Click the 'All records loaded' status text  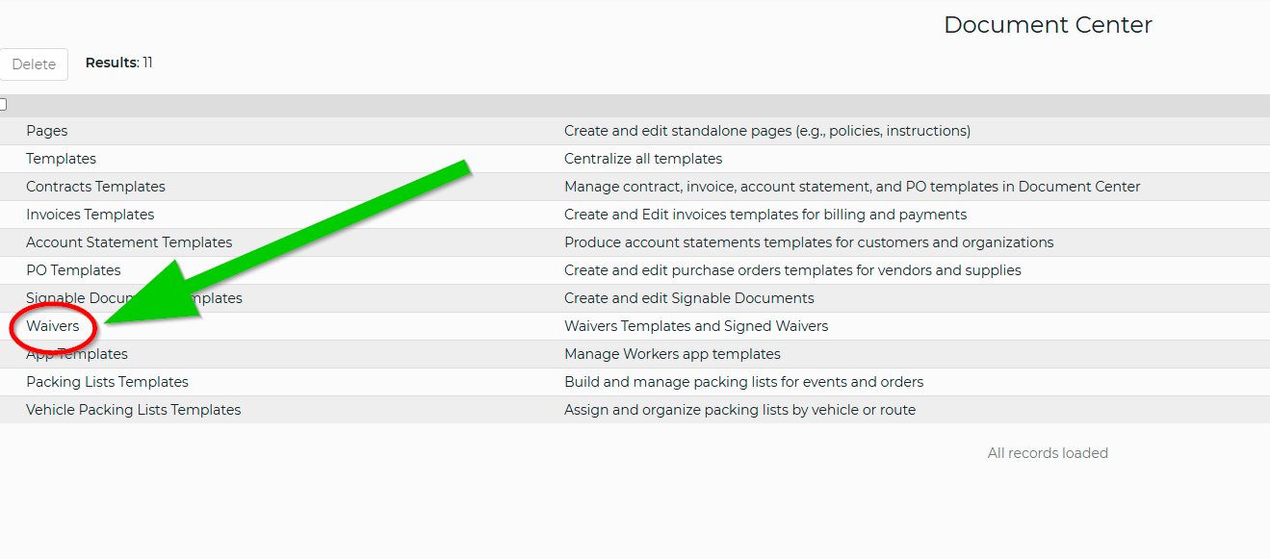click(x=1048, y=453)
